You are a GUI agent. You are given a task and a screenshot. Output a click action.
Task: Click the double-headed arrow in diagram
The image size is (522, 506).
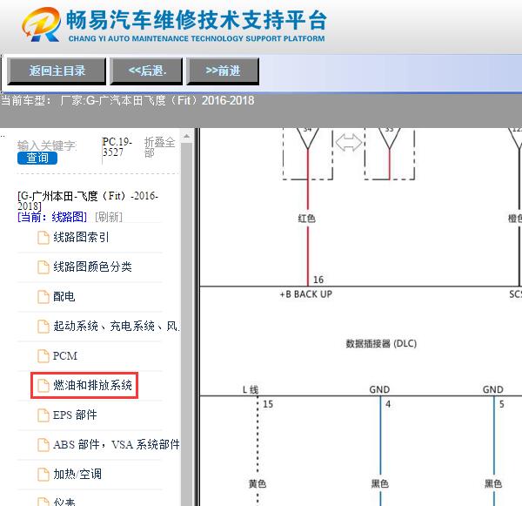[x=349, y=143]
